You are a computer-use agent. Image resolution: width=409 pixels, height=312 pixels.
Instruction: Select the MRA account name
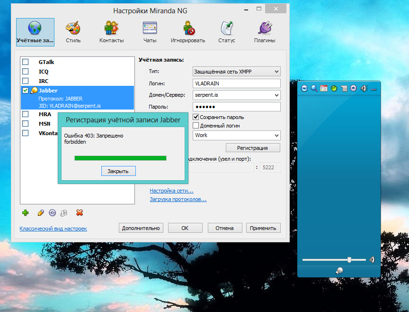coord(45,114)
